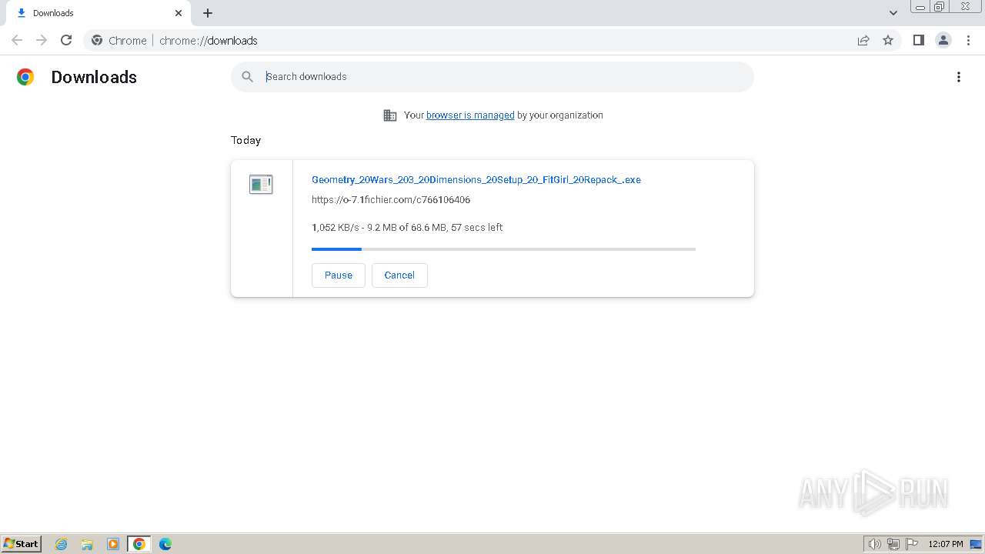
Task: Click the download progress bar
Action: [x=503, y=249]
